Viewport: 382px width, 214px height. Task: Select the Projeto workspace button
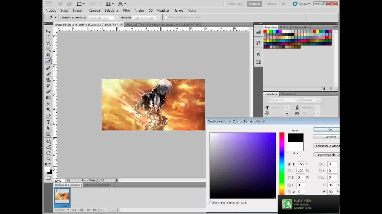pyautogui.click(x=254, y=4)
